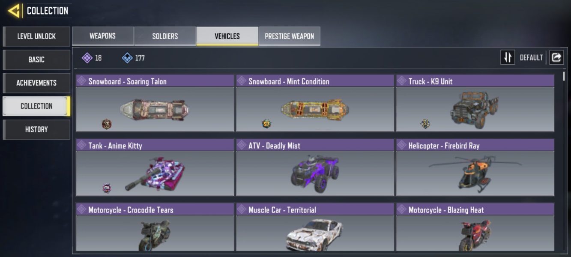Select the ATV - Deadly Mist thumbnail
Image resolution: width=571 pixels, height=257 pixels.
point(315,173)
